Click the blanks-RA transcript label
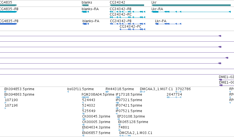The image size is (234, 137). 90,9
